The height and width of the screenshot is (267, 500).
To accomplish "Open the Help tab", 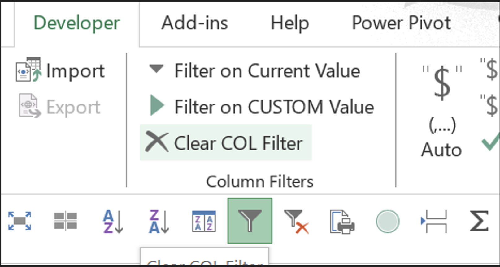I will tap(290, 23).
